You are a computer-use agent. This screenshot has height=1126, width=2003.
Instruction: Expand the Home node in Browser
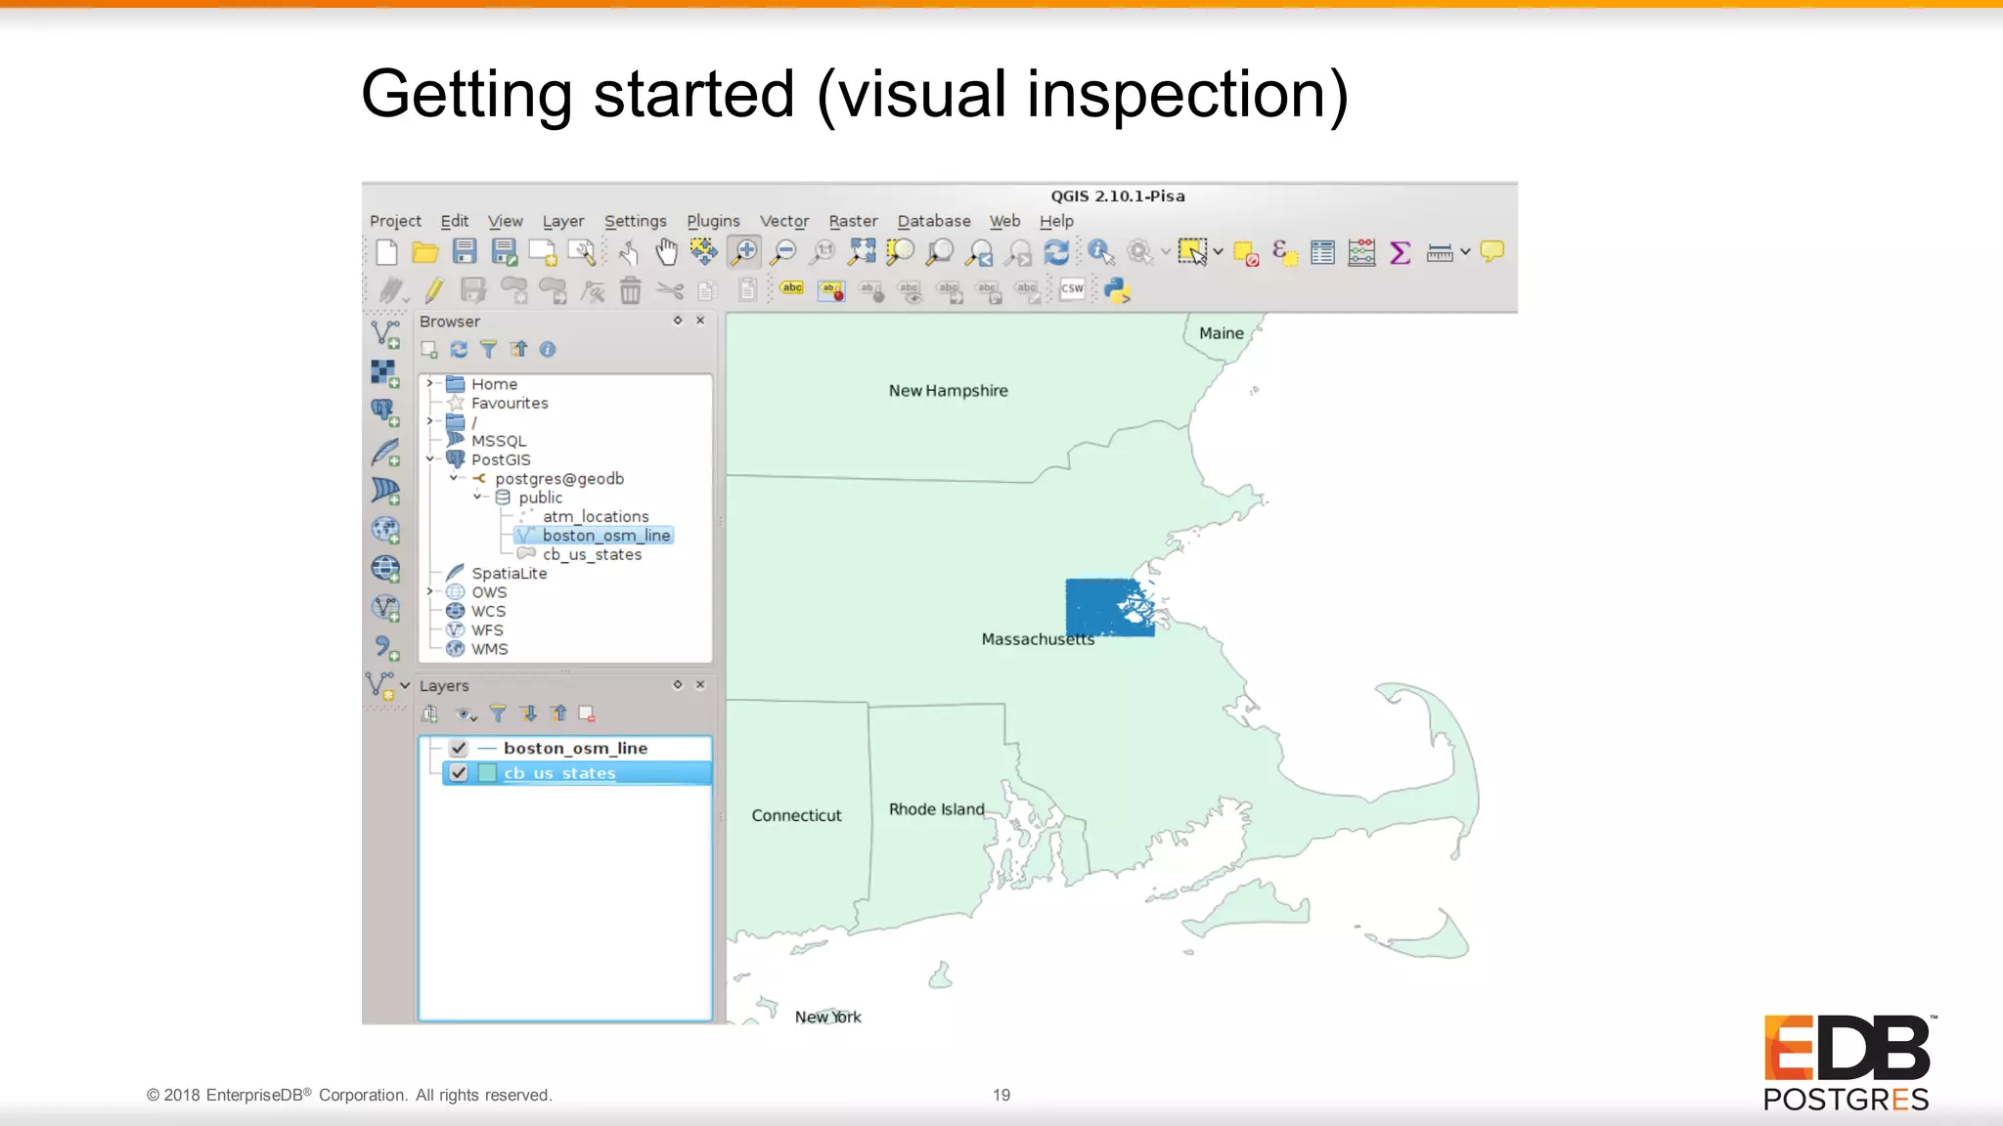coord(429,383)
